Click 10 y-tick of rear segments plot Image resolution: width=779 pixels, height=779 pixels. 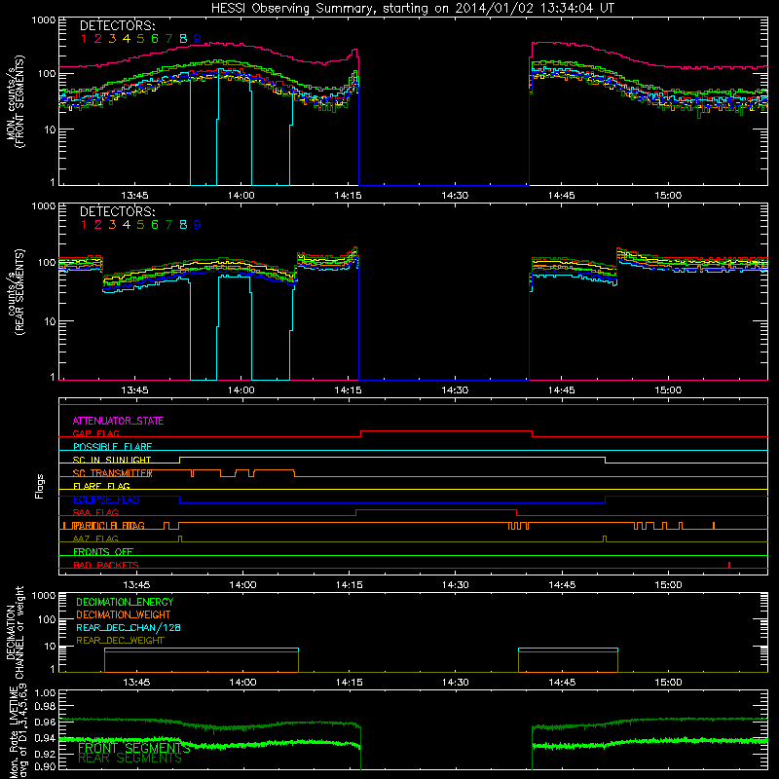(50, 322)
